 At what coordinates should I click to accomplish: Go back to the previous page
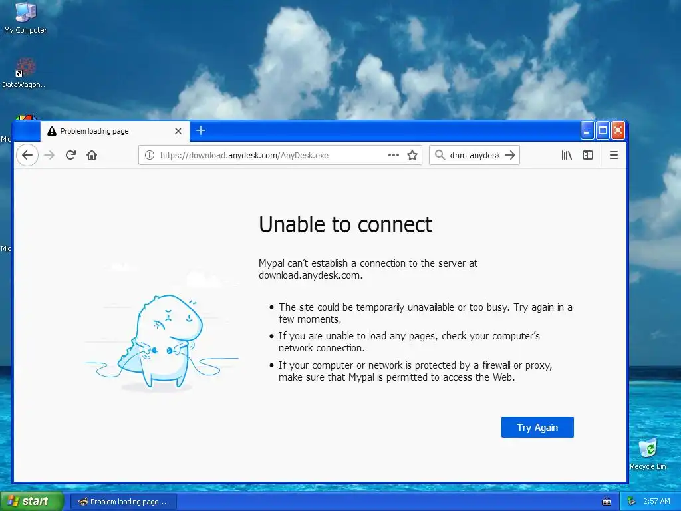coord(27,155)
